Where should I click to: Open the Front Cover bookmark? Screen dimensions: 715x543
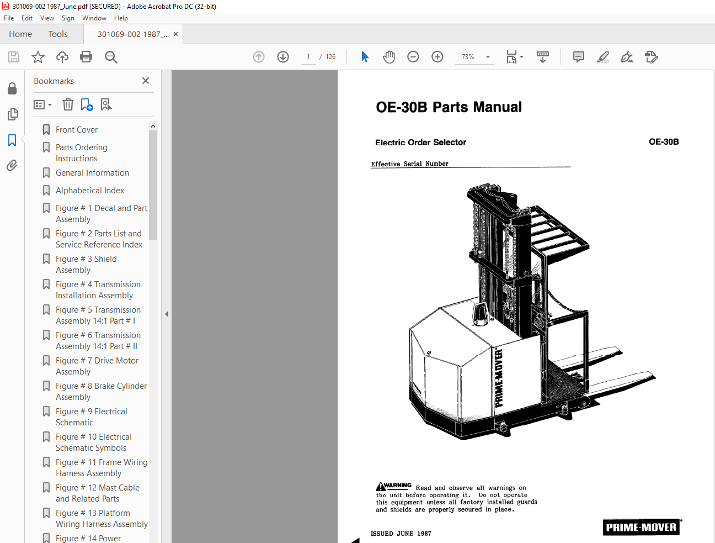pyautogui.click(x=77, y=130)
